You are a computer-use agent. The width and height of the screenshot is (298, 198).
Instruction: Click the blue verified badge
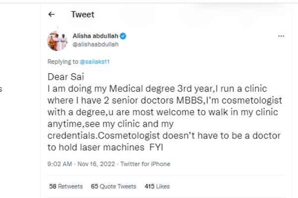pyautogui.click(x=123, y=36)
